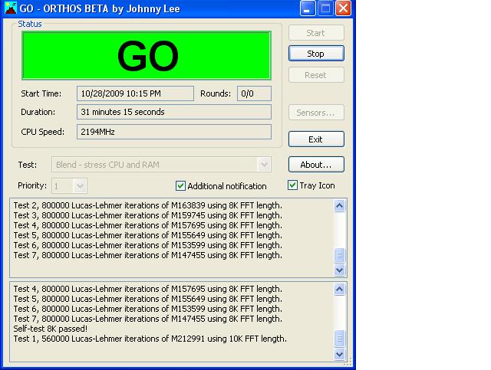Viewport: 491px width, 370px height.
Task: Click down arrow of upper log scrollbar
Action: click(339, 270)
